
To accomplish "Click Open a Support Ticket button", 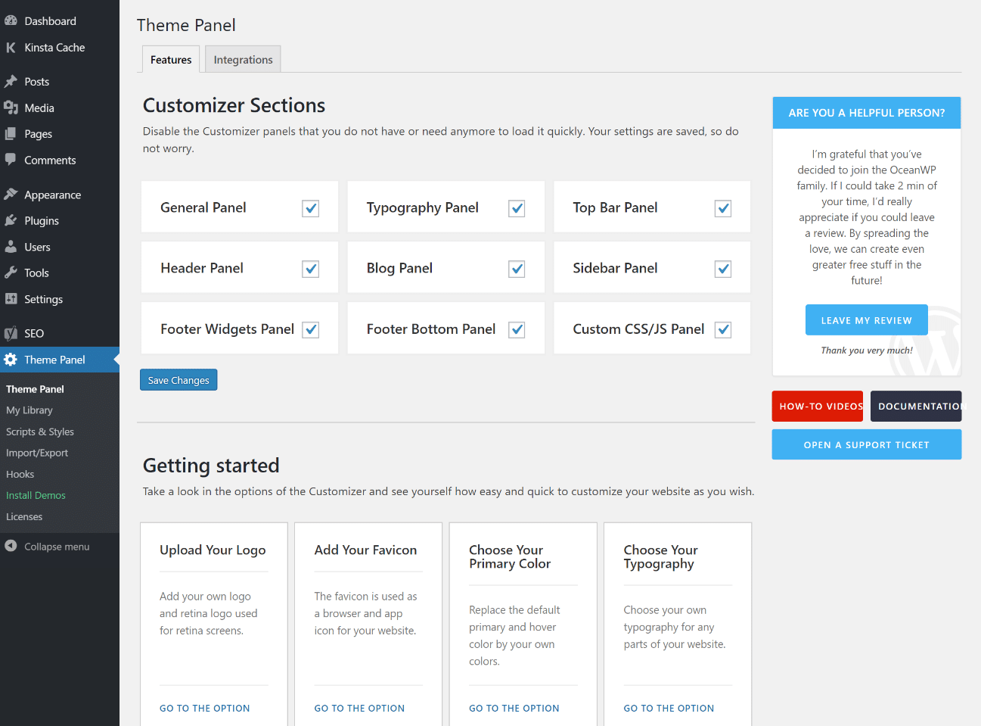I will pos(867,444).
